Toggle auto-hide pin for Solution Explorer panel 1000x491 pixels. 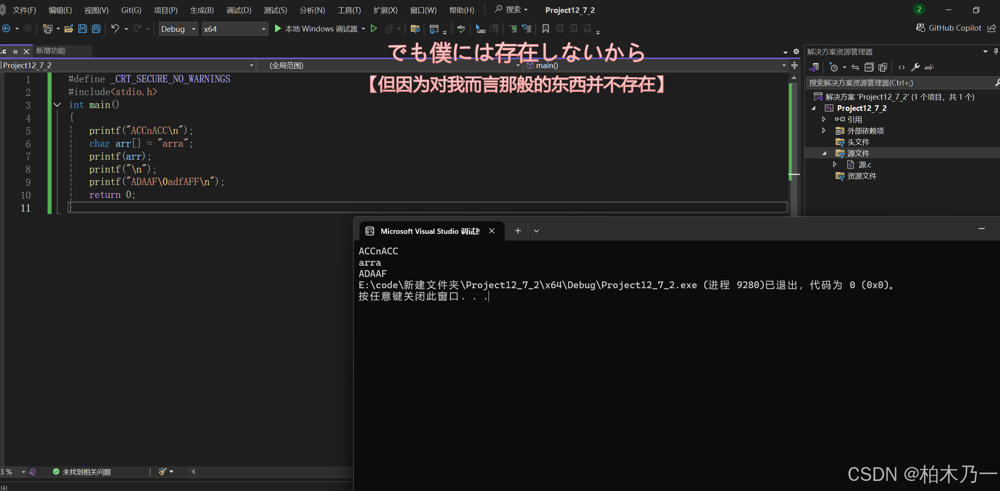(x=996, y=52)
